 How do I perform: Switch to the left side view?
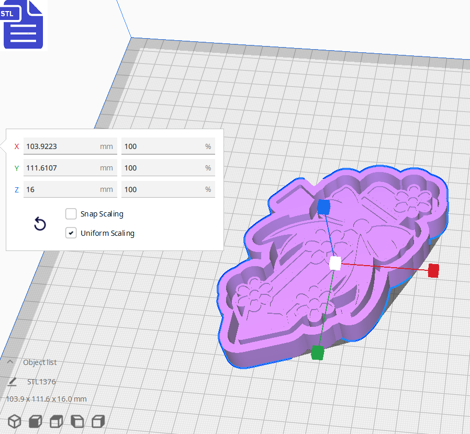77,421
